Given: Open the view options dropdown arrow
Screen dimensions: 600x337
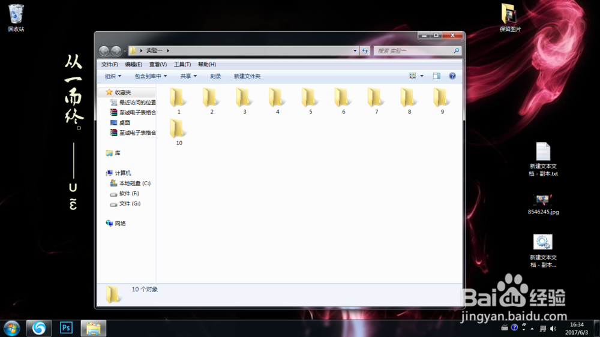Looking at the screenshot, I should coord(422,76).
